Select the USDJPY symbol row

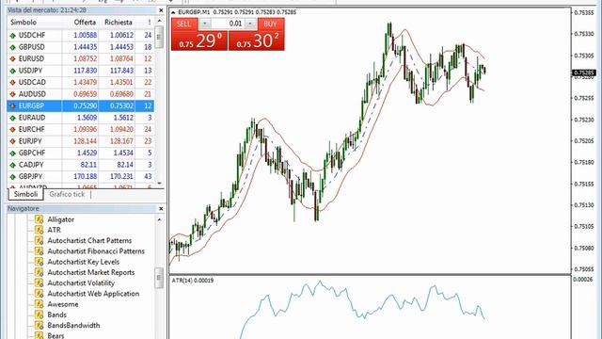click(81, 71)
